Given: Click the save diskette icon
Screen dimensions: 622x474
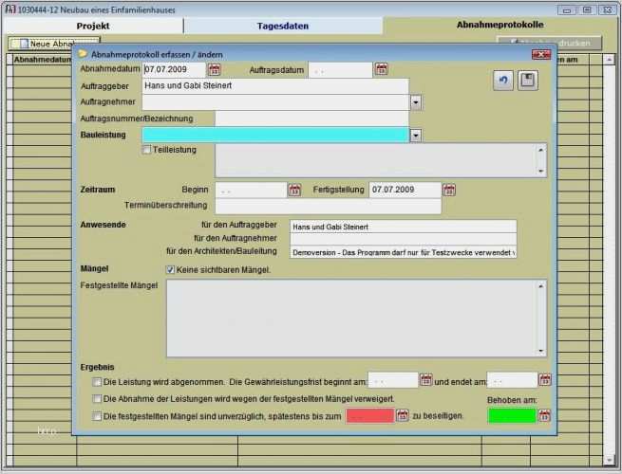Looking at the screenshot, I should 527,82.
